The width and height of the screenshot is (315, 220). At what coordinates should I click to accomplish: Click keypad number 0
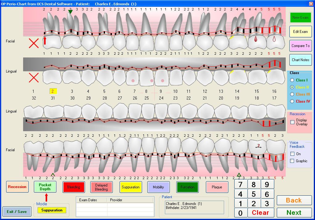tap(240, 213)
